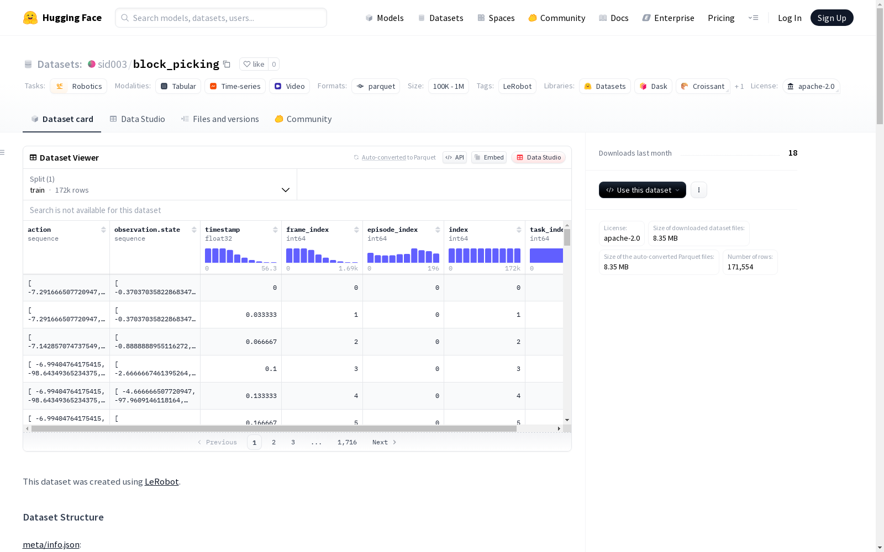Open more dataset options (three dots)
The image size is (884, 552).
coord(699,190)
